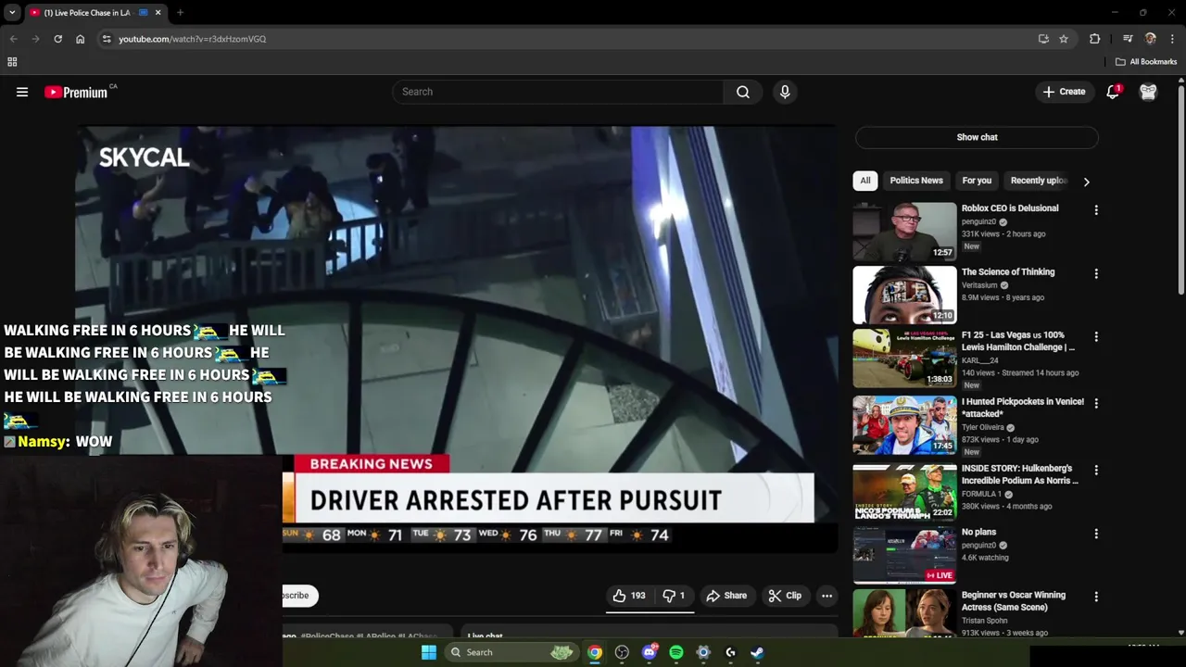Screen dimensions: 1186x667
Task: Open options menu for No plans stream
Action: [x=1096, y=534]
